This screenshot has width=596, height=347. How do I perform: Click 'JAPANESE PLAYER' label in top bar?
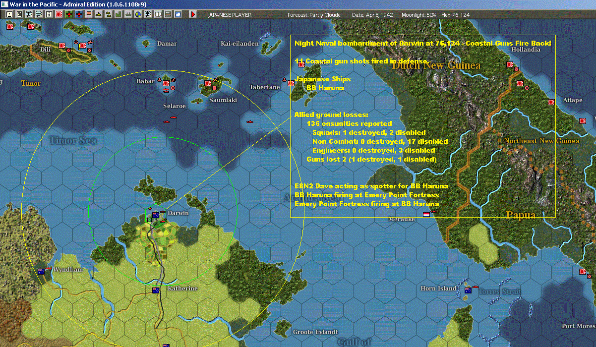coord(230,15)
